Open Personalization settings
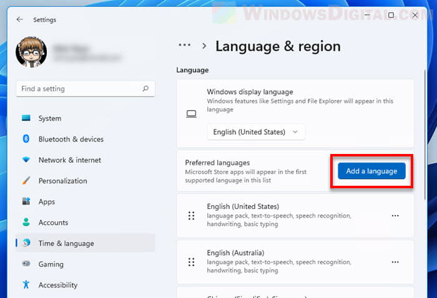The image size is (437, 298). (86, 181)
